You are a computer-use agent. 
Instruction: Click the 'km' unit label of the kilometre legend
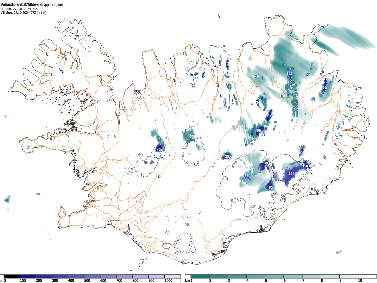pos(187,281)
